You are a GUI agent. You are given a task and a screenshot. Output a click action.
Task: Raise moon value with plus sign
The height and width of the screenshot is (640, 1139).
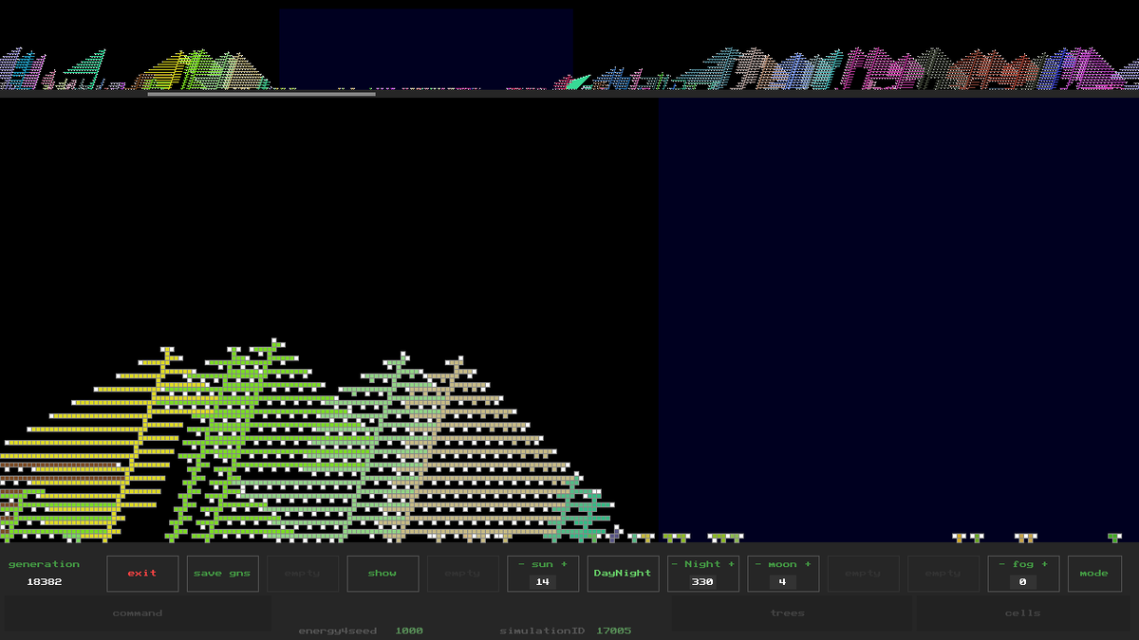[808, 564]
